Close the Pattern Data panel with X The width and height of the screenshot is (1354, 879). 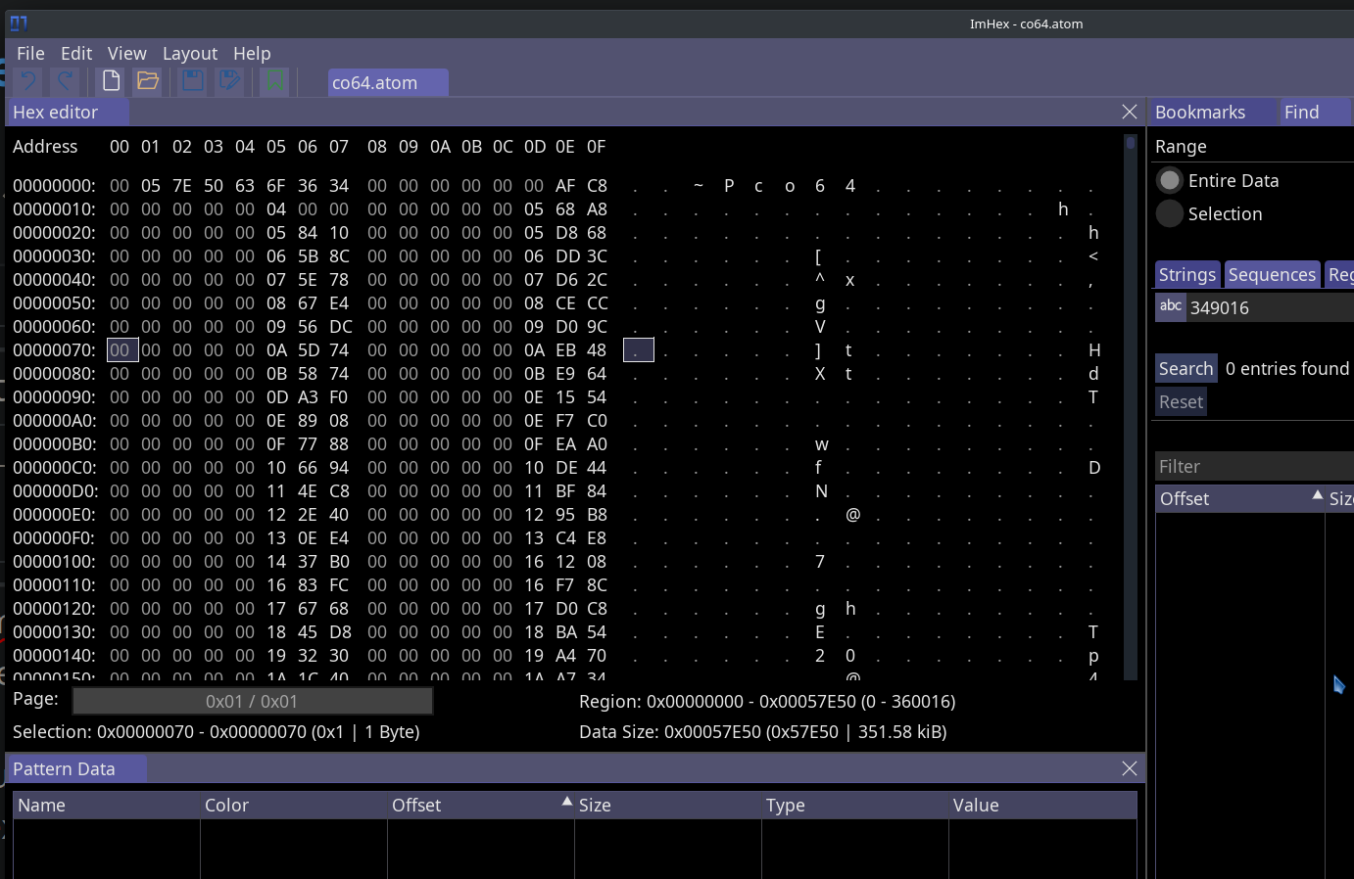(x=1130, y=768)
